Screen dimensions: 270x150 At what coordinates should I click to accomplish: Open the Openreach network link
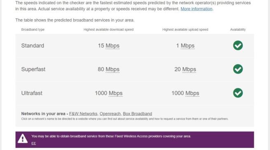coord(110,114)
